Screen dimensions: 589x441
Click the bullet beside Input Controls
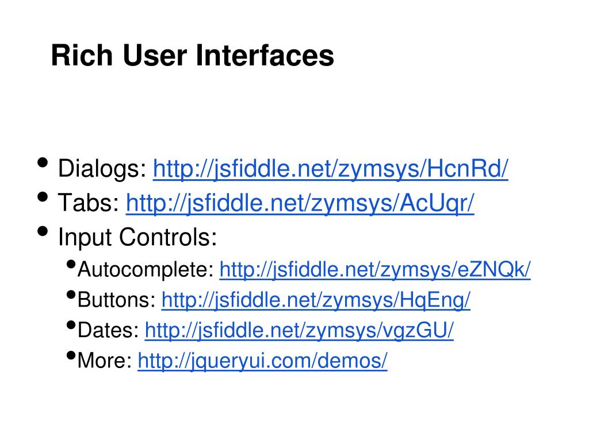pos(43,231)
